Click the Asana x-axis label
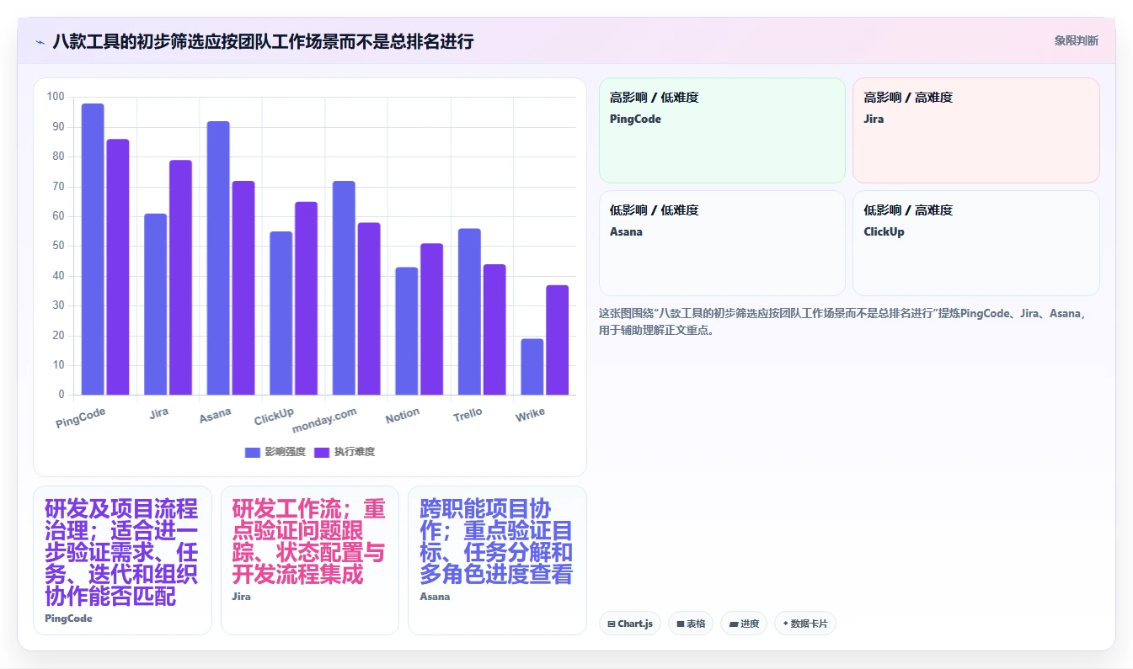This screenshot has height=669, width=1133. [216, 416]
